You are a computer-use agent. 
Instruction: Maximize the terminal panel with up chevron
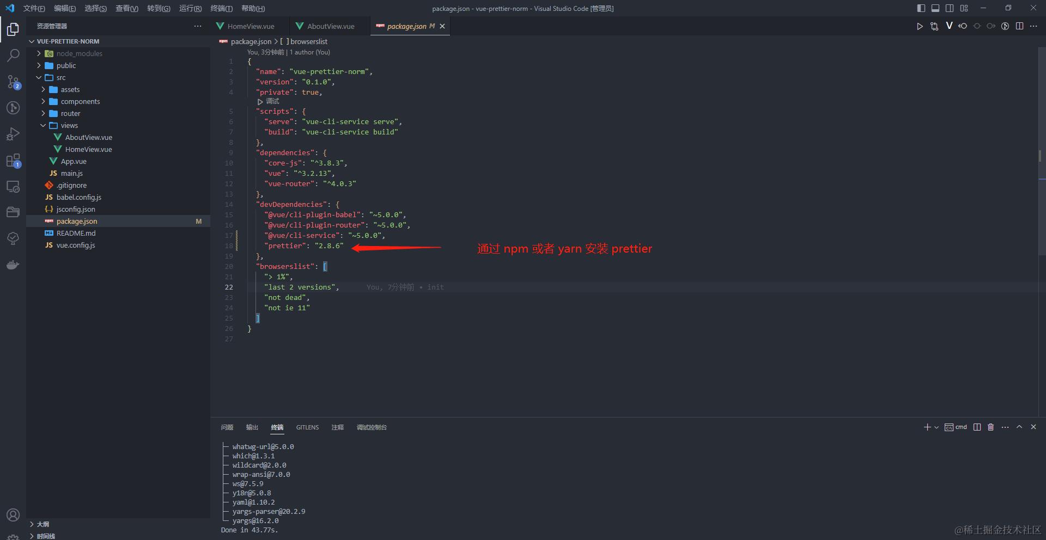[x=1019, y=427]
